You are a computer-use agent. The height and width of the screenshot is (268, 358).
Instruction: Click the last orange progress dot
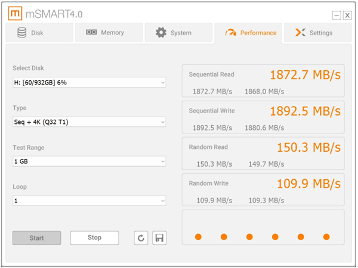tap(326, 237)
